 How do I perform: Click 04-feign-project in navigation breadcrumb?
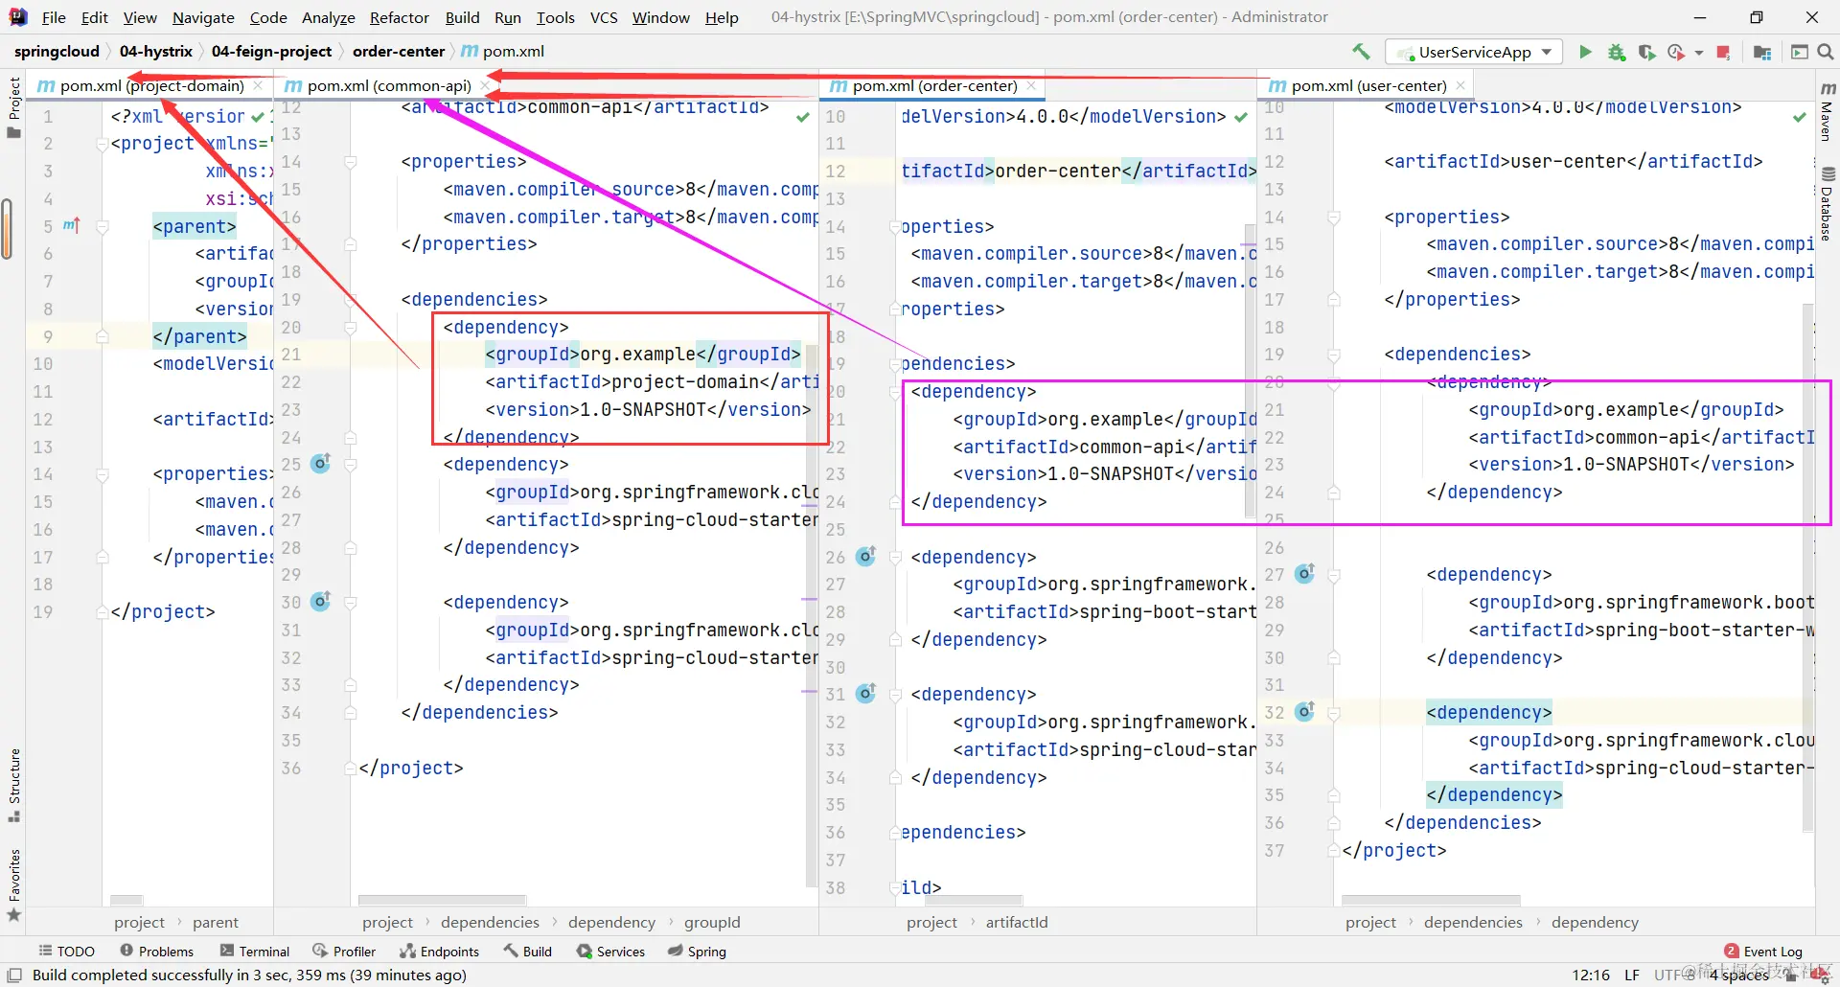(x=271, y=51)
